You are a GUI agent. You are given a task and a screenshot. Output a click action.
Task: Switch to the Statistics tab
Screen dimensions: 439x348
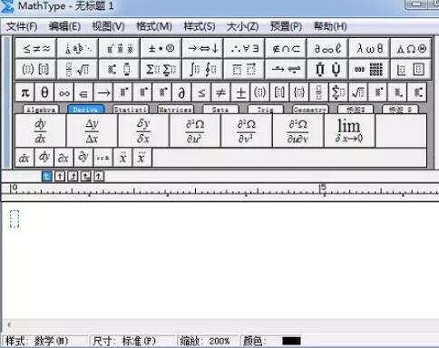tap(131, 110)
